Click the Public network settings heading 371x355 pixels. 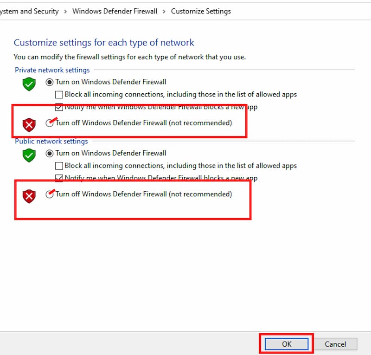point(51,141)
